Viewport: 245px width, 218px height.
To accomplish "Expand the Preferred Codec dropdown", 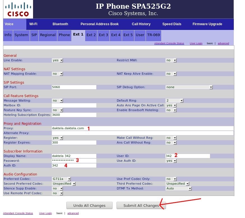I will (x=61, y=179).
